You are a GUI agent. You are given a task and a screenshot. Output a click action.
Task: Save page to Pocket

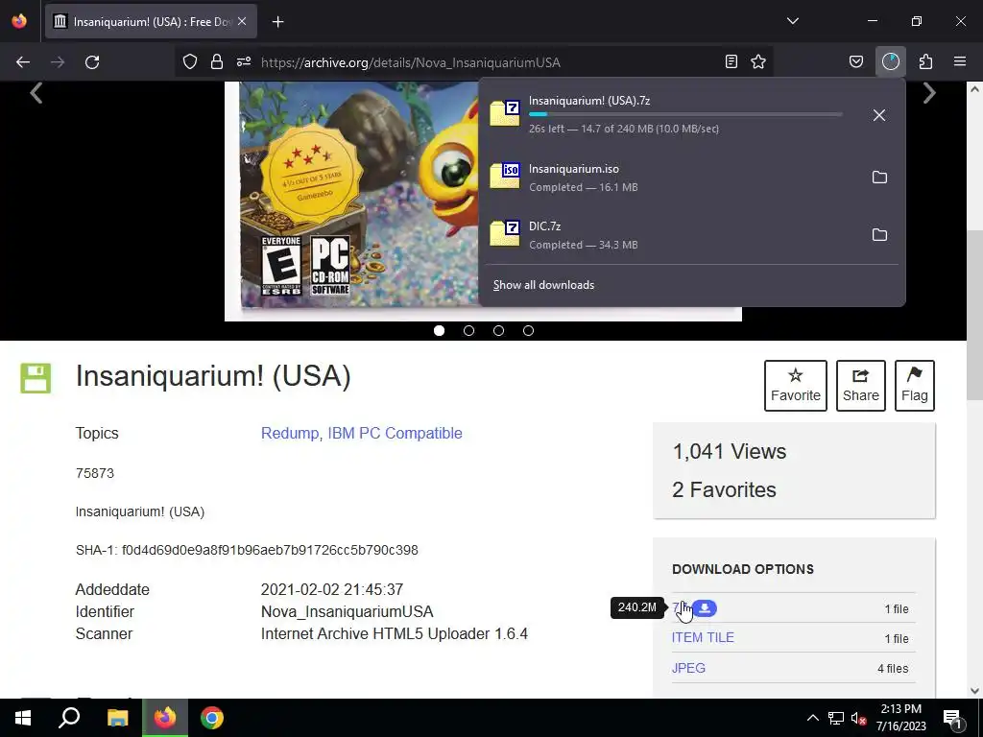855,61
